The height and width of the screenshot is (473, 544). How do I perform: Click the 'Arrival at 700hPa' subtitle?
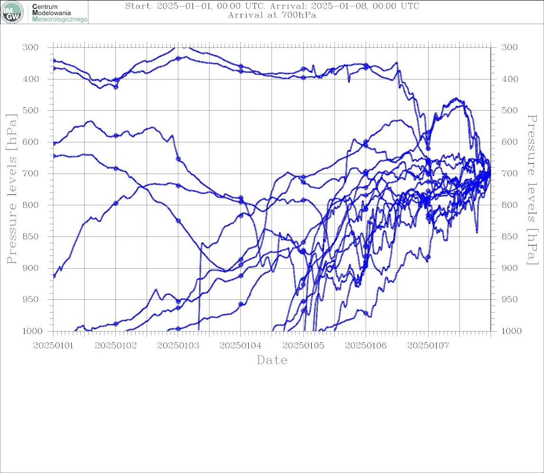pyautogui.click(x=272, y=15)
